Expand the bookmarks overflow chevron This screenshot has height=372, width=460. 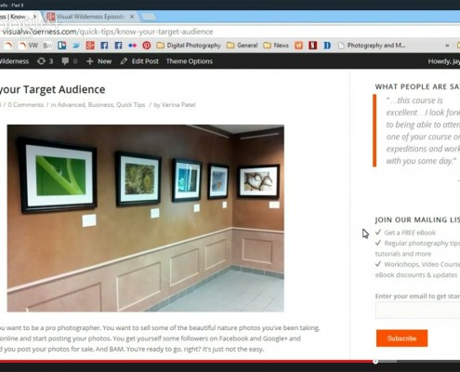click(x=447, y=46)
